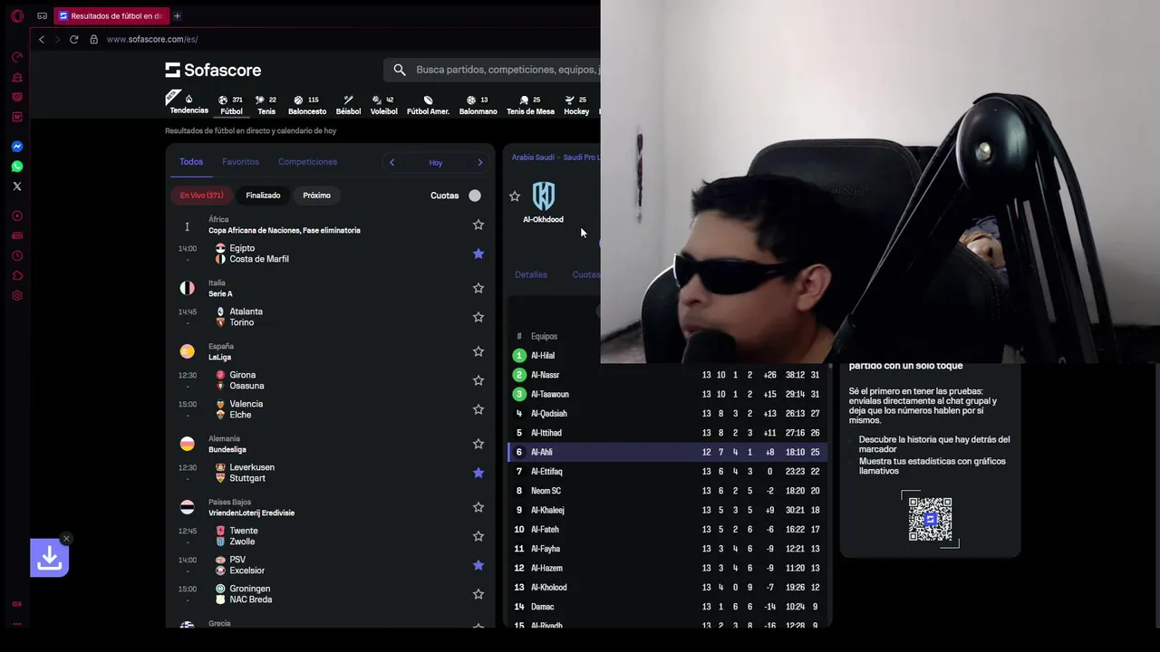Switch to the Todos tab
Image resolution: width=1160 pixels, height=652 pixels.
pos(191,162)
